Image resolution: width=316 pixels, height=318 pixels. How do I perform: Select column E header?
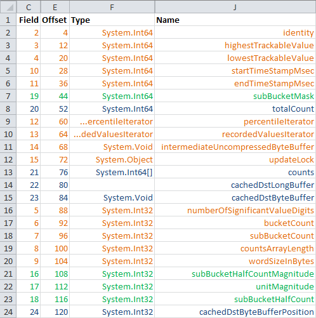click(x=55, y=8)
